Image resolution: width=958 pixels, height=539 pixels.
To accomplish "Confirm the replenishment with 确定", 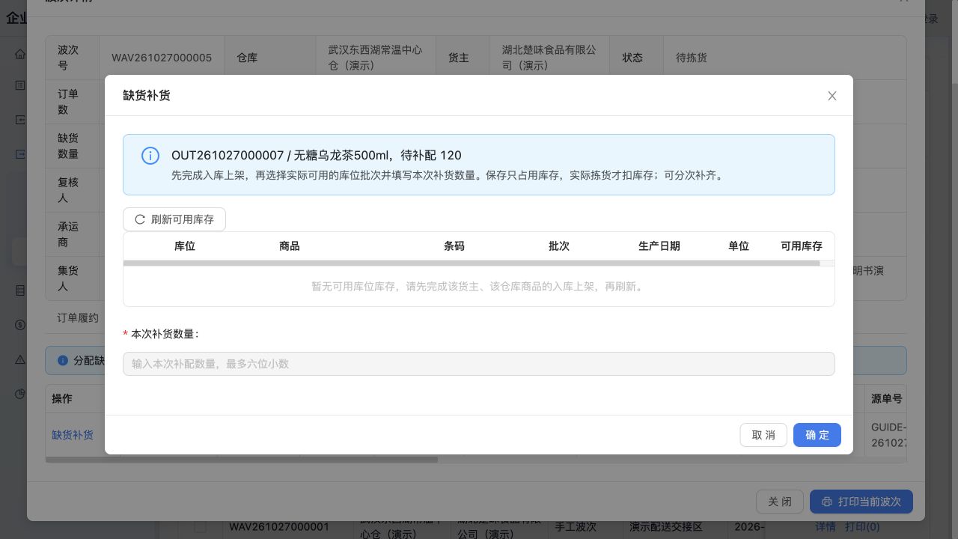I will click(x=817, y=435).
